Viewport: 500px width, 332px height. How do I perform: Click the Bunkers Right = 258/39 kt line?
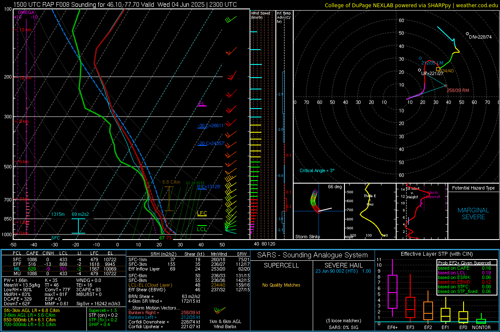click(x=164, y=312)
